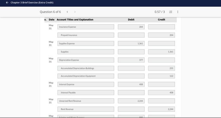Select the Depreciation Expense account field
221x118 pixels.
pos(86,60)
